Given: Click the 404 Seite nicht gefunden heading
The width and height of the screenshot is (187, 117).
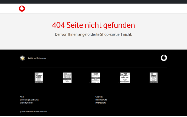Looking at the screenshot, I should click(93, 25).
